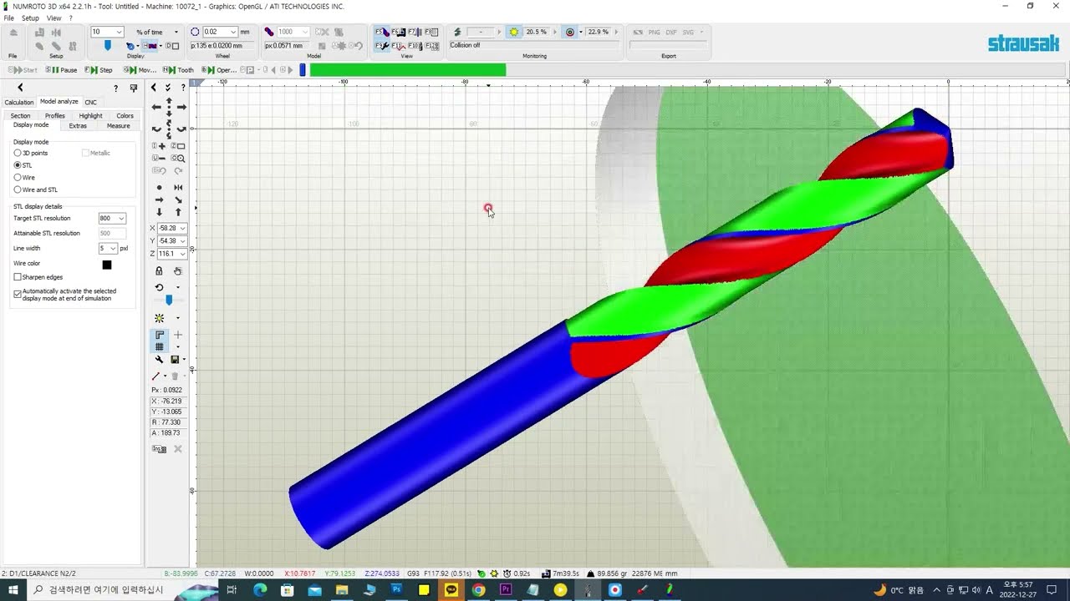The image size is (1070, 601).
Task: Click the Mov... simulation button
Action: [140, 70]
